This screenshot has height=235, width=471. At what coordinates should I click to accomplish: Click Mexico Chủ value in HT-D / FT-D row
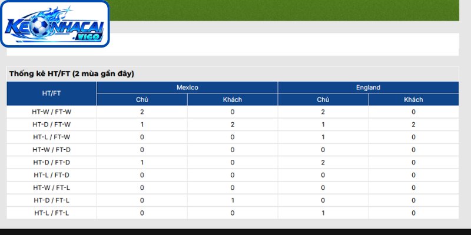142,163
